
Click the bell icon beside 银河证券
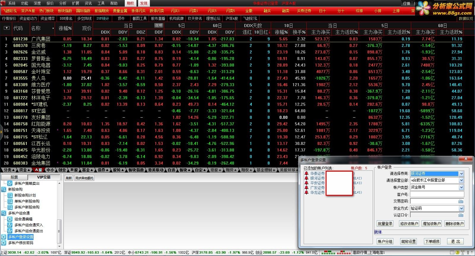pos(306,178)
